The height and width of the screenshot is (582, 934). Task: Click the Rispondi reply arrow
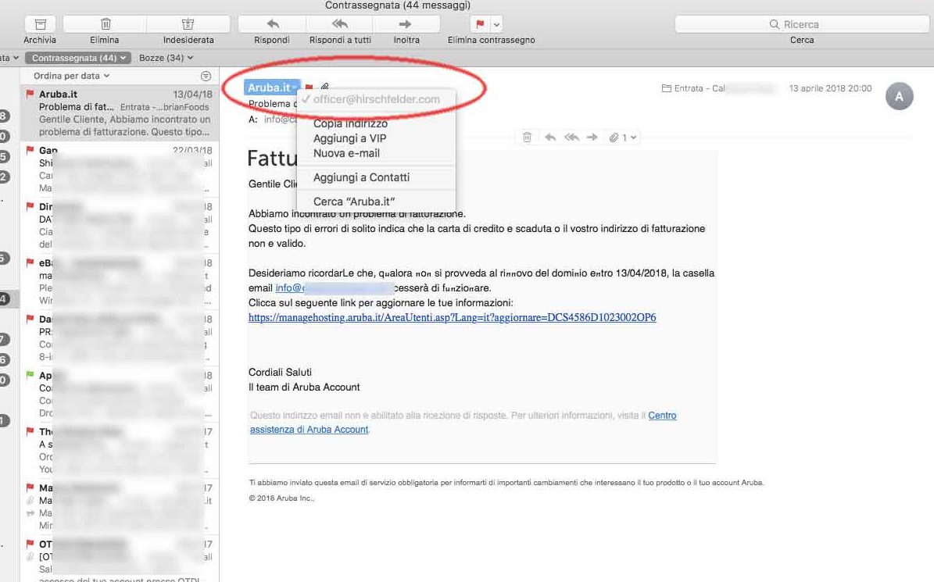click(x=272, y=23)
